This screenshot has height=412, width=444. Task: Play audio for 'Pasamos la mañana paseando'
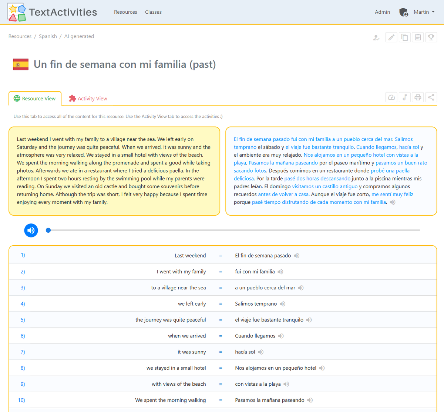pyautogui.click(x=310, y=400)
